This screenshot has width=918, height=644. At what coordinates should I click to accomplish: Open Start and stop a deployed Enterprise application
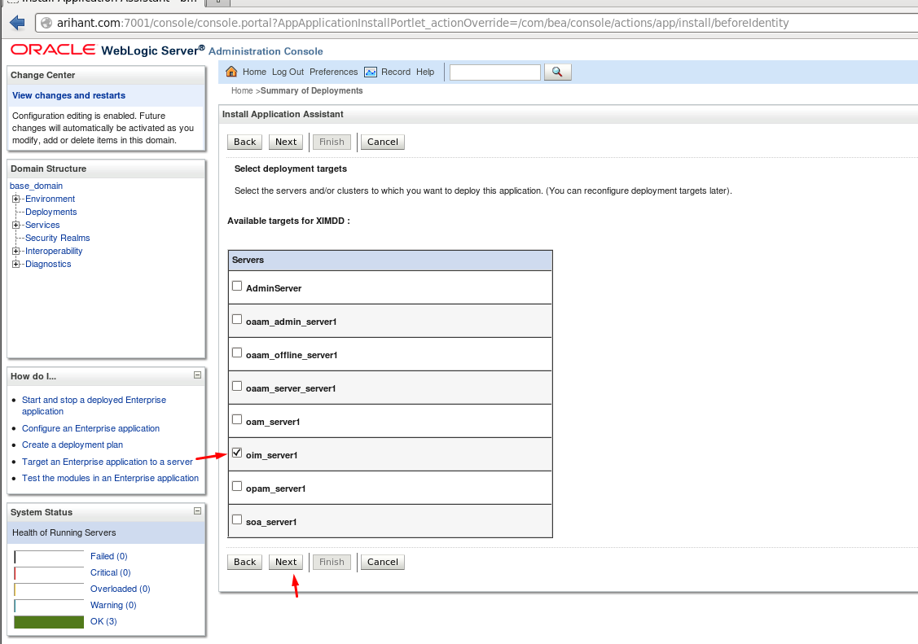pos(94,405)
